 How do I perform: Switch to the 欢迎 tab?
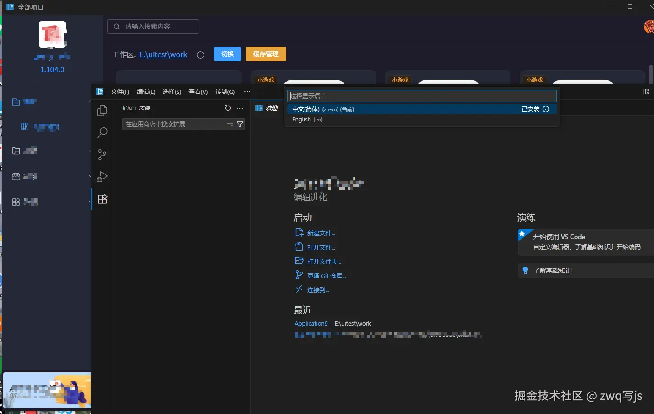tap(267, 108)
